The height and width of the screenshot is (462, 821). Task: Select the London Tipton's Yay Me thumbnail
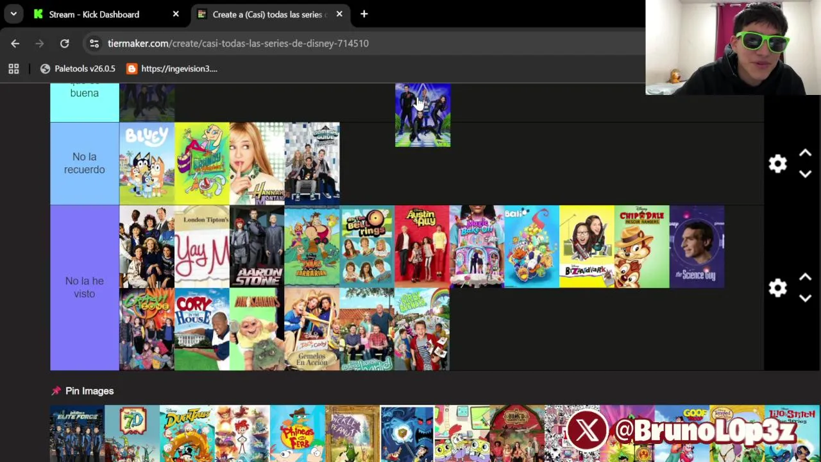[x=202, y=246]
